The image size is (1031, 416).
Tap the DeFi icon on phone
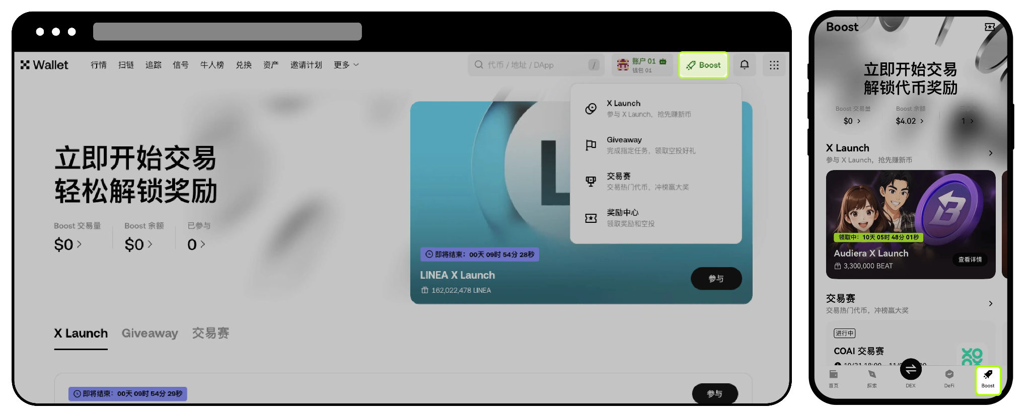(949, 374)
